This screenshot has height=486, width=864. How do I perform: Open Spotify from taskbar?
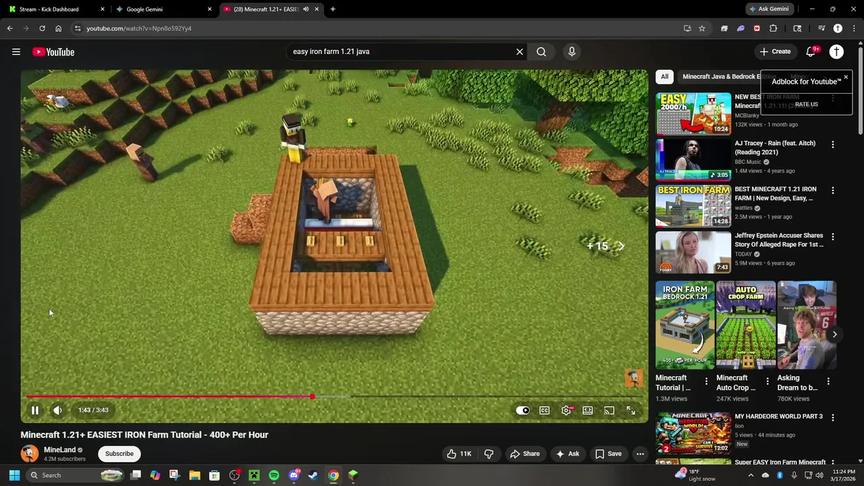click(274, 475)
